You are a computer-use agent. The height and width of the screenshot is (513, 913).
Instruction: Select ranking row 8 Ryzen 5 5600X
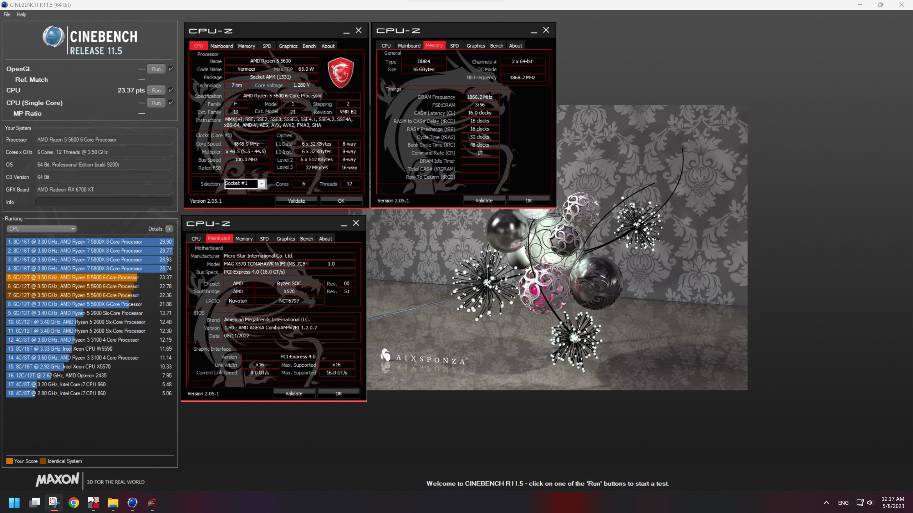90,304
